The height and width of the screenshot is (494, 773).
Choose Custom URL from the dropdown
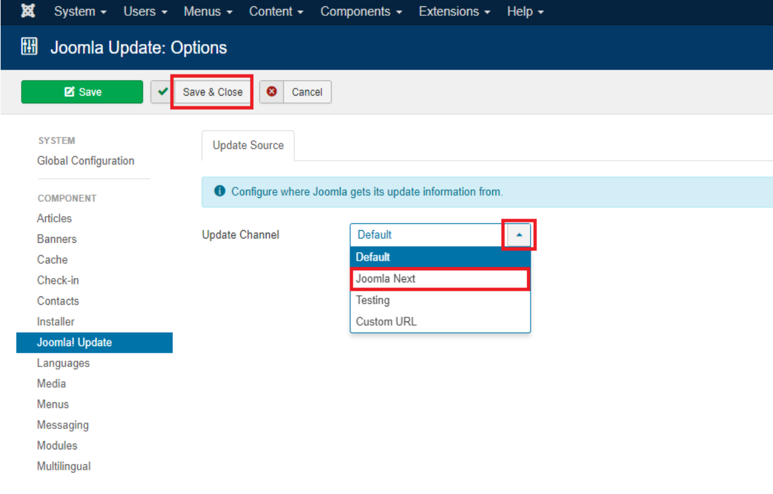tap(440, 321)
